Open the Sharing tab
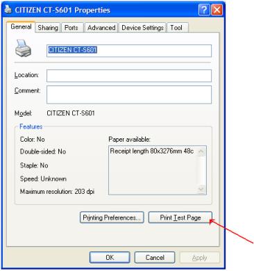The height and width of the screenshot is (271, 254). (48, 28)
